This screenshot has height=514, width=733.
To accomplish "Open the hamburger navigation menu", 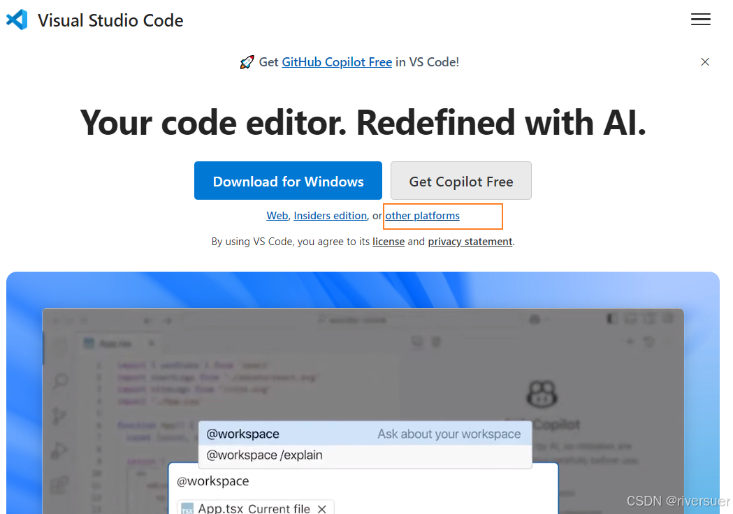I will pos(700,20).
